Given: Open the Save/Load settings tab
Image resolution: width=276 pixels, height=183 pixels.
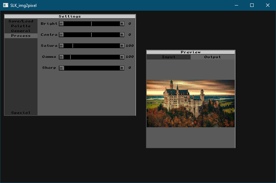Looking at the screenshot, I should [21, 21].
